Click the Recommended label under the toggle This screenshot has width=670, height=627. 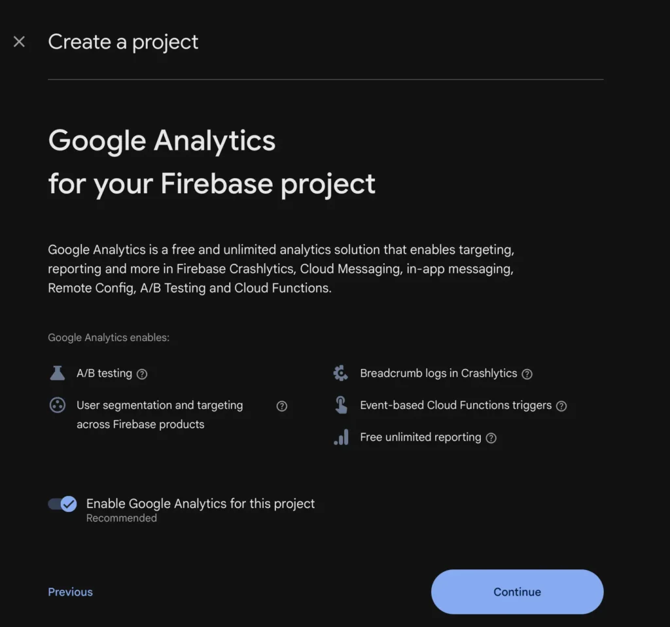122,518
